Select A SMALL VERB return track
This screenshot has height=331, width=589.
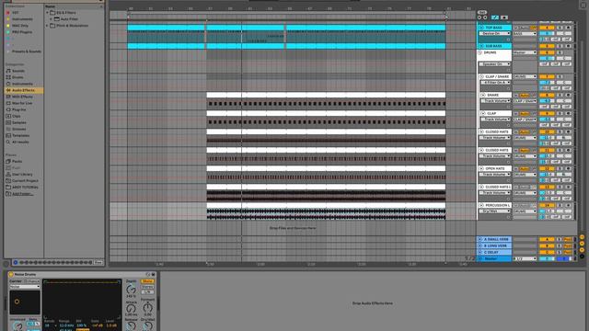494,239
